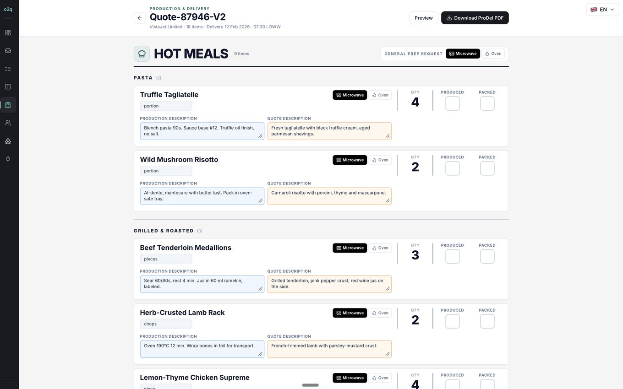Open the inbox icon in sidebar
623x389 pixels.
tap(8, 51)
